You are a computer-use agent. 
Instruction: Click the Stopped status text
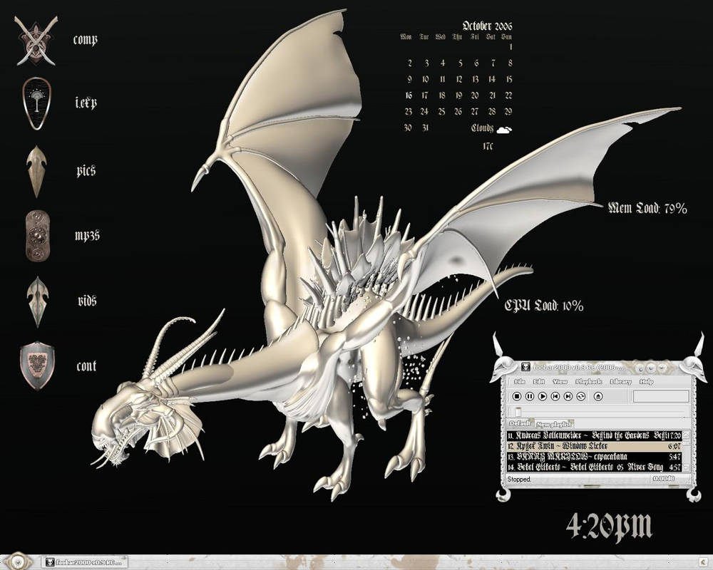(x=519, y=479)
